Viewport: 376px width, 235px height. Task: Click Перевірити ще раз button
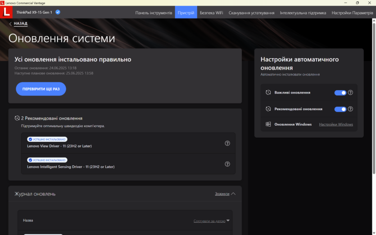pos(41,89)
